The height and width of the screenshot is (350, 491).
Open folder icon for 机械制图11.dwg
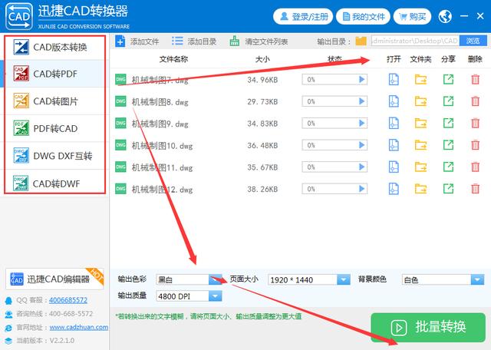[x=420, y=167]
